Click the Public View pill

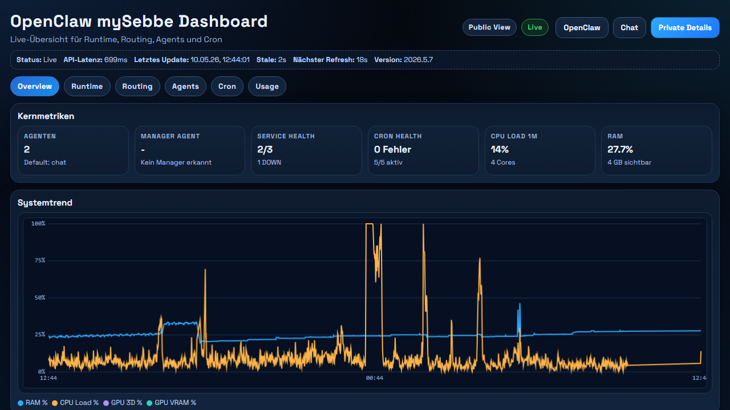pos(489,27)
